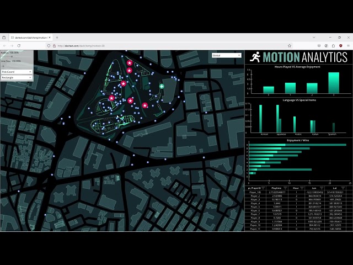Open a new tab with the plus button

[x=57, y=38]
